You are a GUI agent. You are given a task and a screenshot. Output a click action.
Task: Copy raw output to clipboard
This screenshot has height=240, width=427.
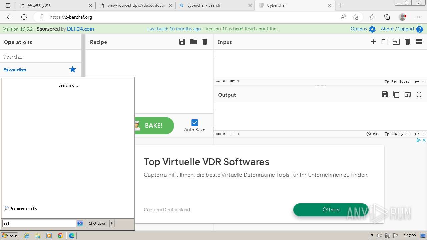396,94
